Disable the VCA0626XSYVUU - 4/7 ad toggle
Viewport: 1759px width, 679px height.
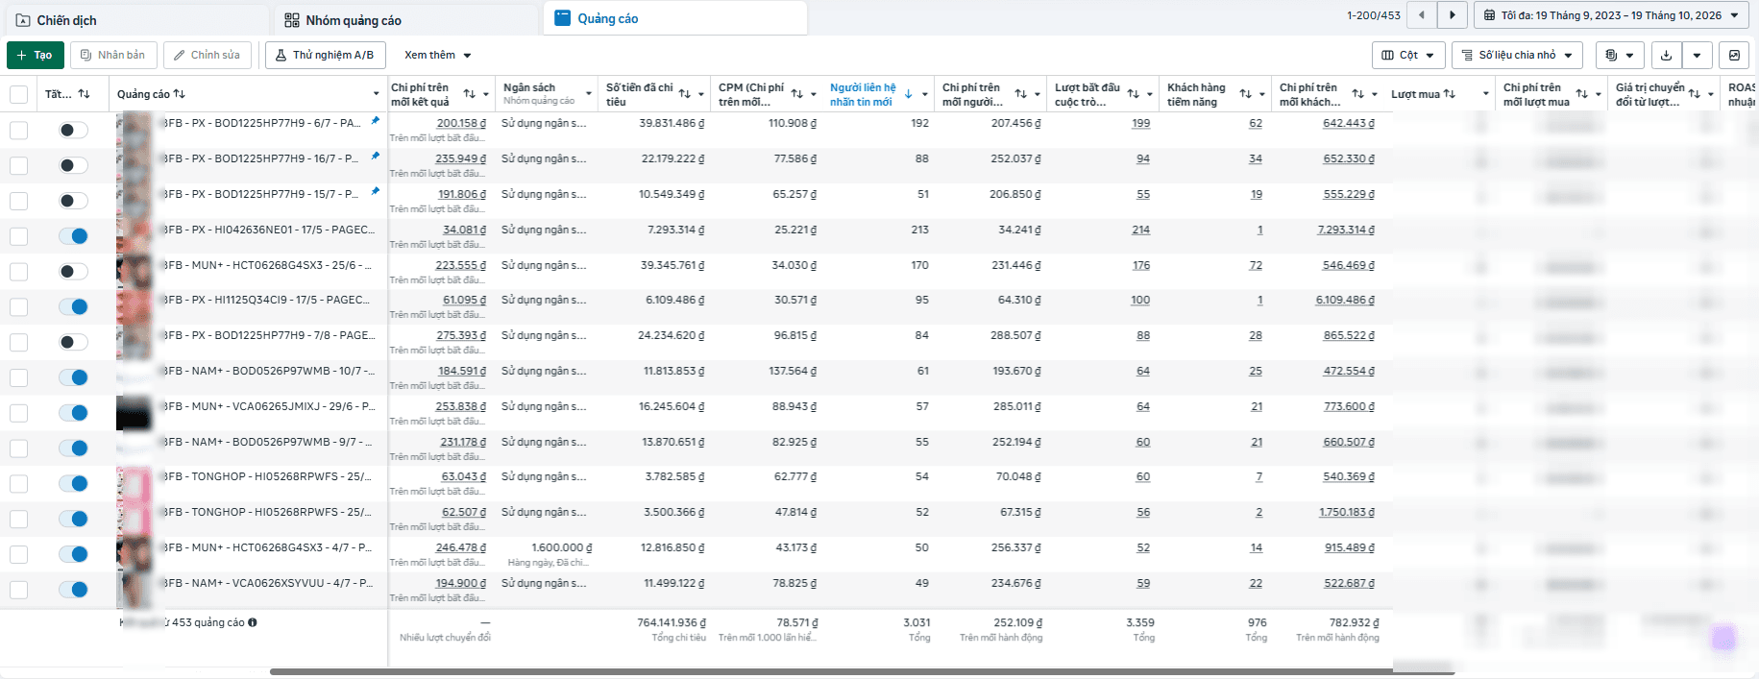[73, 590]
